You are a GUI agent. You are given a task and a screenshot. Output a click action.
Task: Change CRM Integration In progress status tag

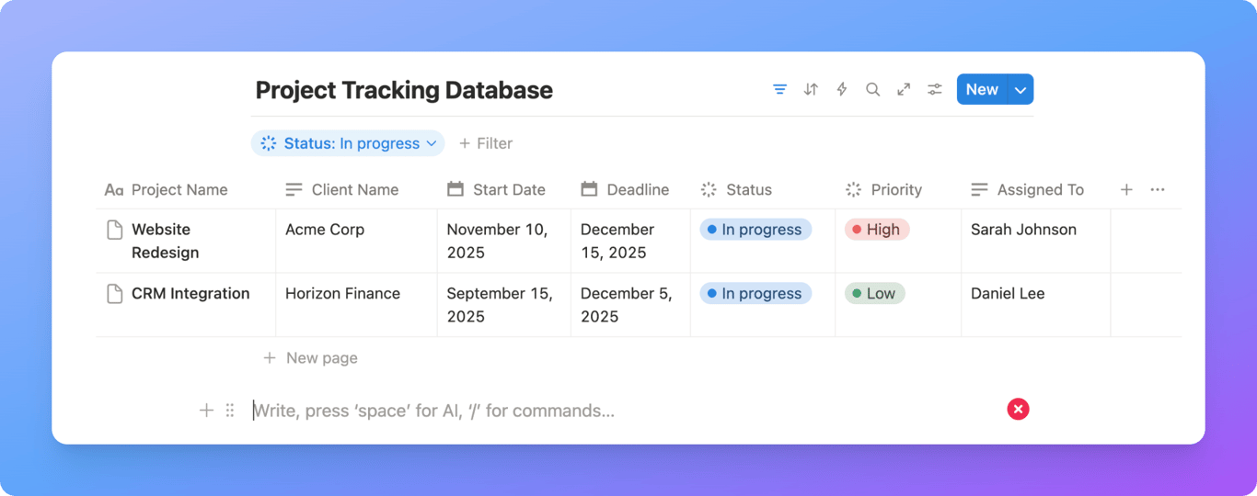[755, 294]
